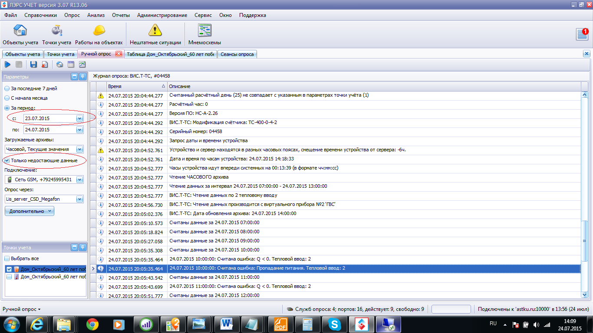Image resolution: width=593 pixels, height=333 pixels.
Task: Switch to the Объекты учета tab
Action: point(23,54)
